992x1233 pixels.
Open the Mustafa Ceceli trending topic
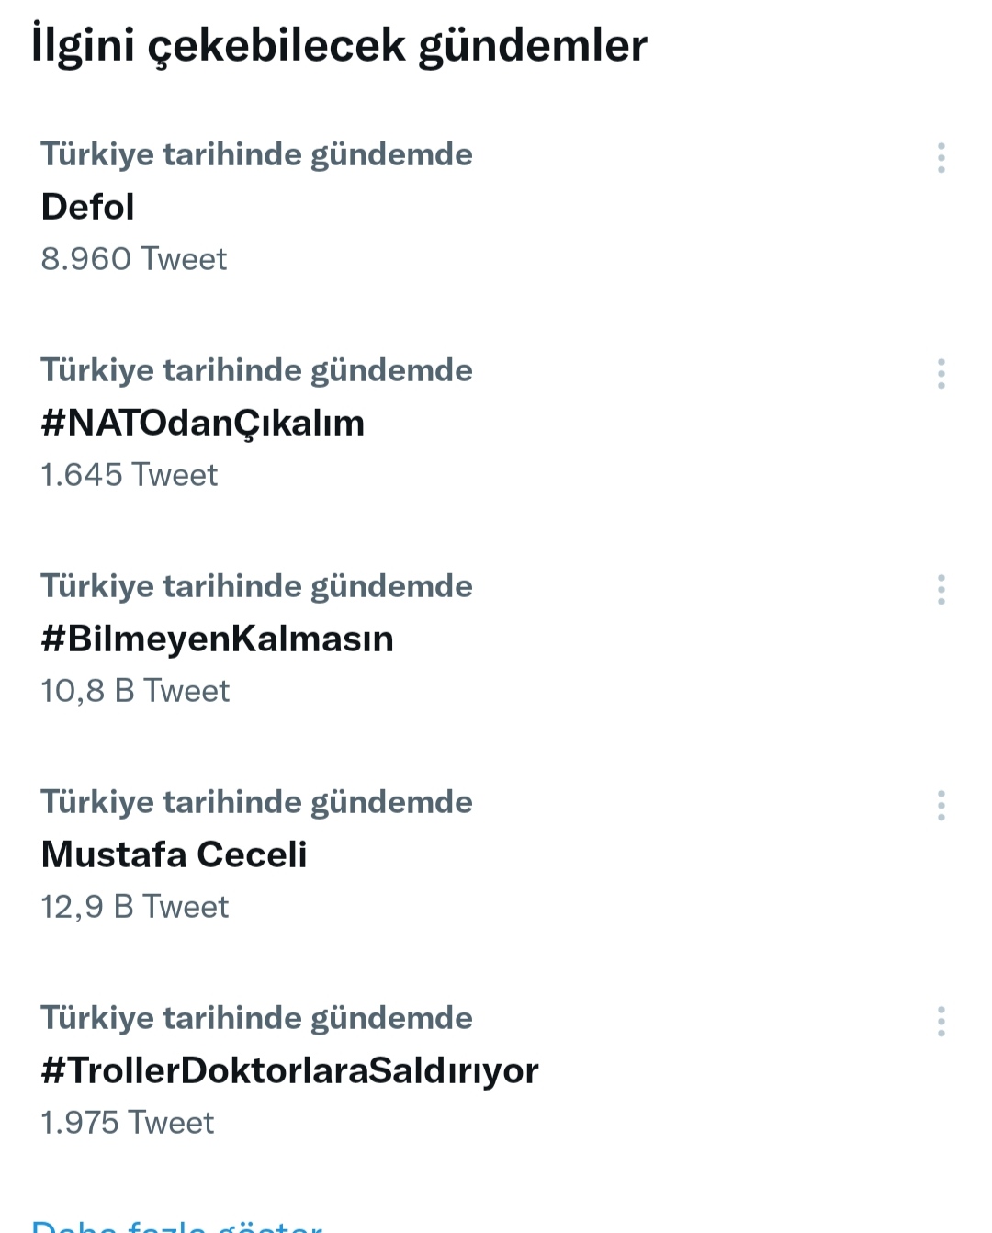175,854
